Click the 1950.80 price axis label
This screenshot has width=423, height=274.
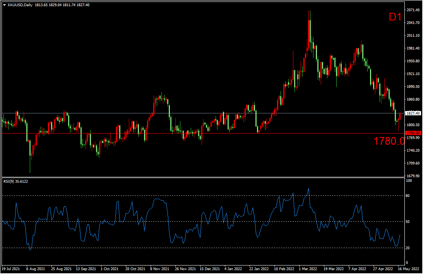413,61
